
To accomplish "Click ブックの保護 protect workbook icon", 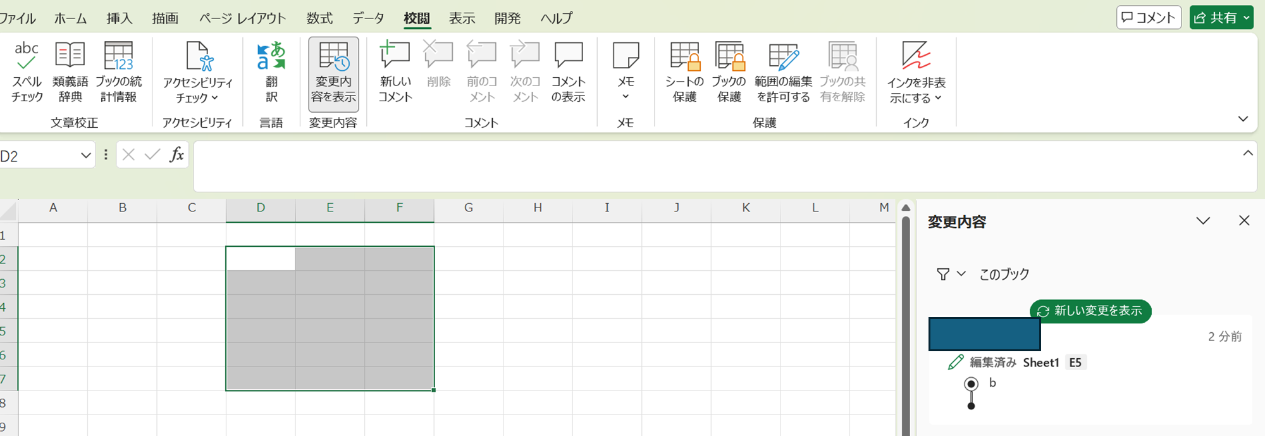I will point(729,71).
